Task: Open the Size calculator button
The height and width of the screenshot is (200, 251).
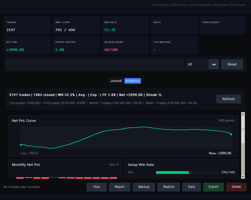Action: coord(97,187)
